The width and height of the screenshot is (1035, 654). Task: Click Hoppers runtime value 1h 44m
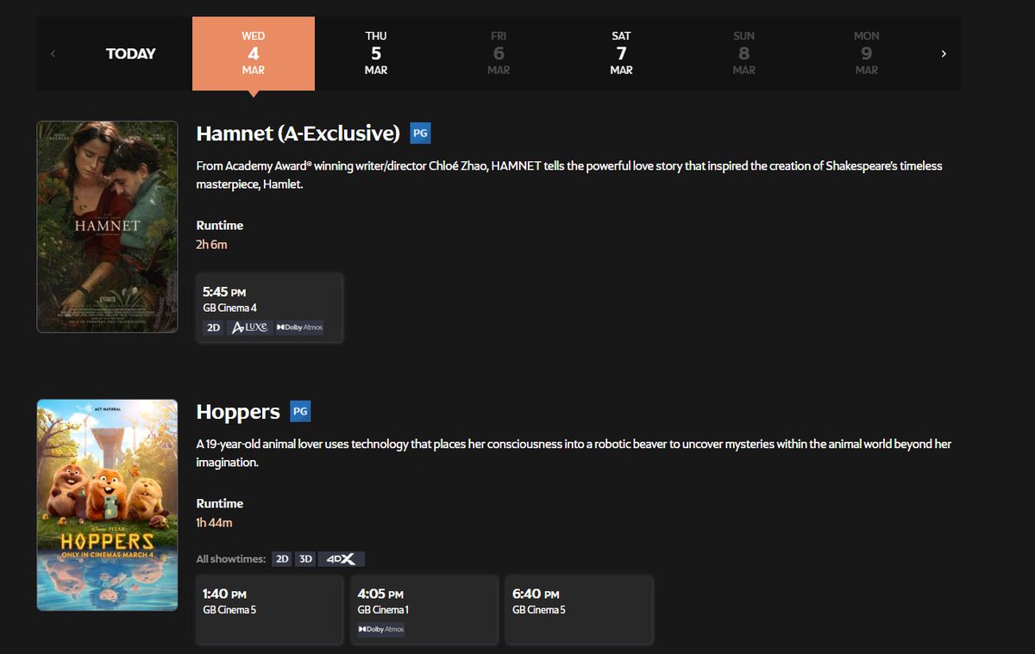215,523
